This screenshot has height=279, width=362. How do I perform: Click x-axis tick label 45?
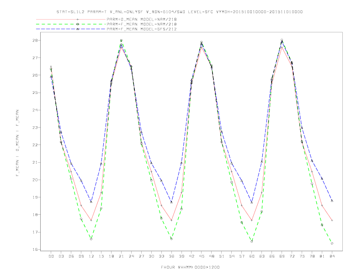pos(202,256)
